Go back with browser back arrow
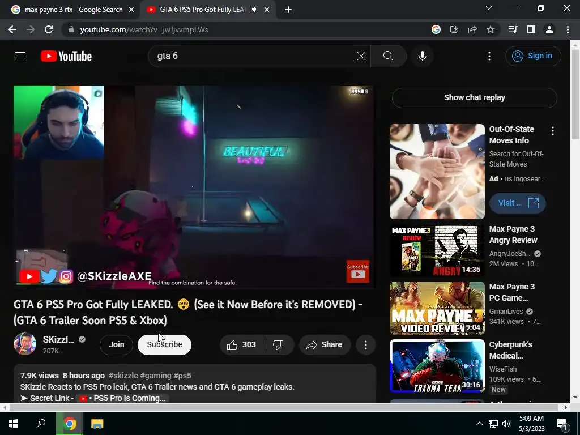Viewport: 580px width, 435px height. 12,29
